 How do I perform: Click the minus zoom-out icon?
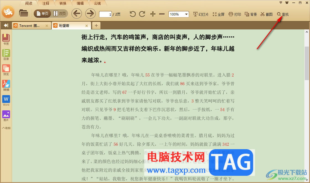click(x=162, y=14)
